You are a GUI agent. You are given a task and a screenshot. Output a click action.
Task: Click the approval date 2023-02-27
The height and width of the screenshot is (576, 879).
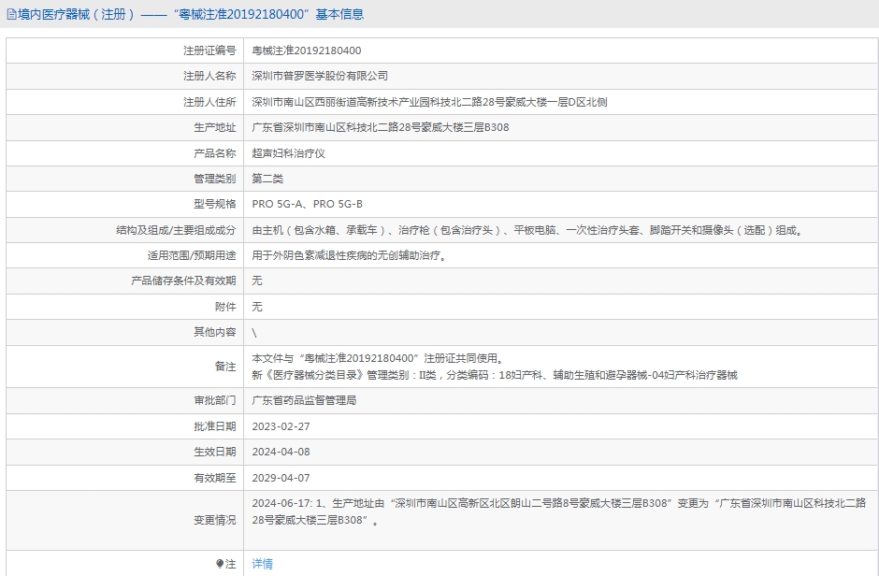point(279,425)
